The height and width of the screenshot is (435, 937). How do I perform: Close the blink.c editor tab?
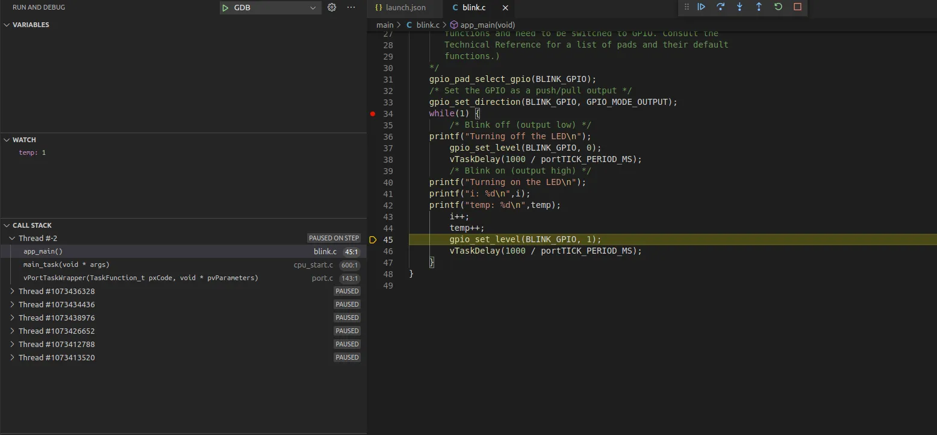click(x=505, y=8)
